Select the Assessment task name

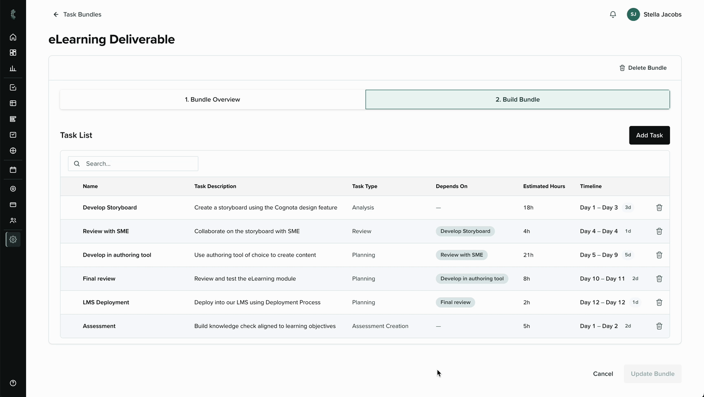click(99, 326)
